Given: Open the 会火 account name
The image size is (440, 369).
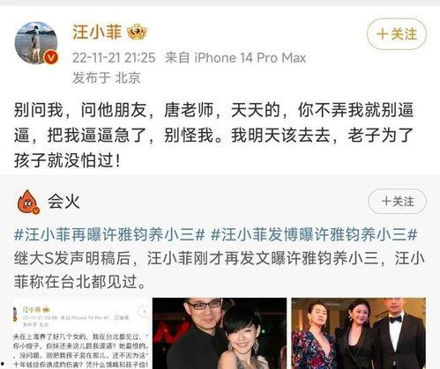Looking at the screenshot, I should tap(63, 202).
